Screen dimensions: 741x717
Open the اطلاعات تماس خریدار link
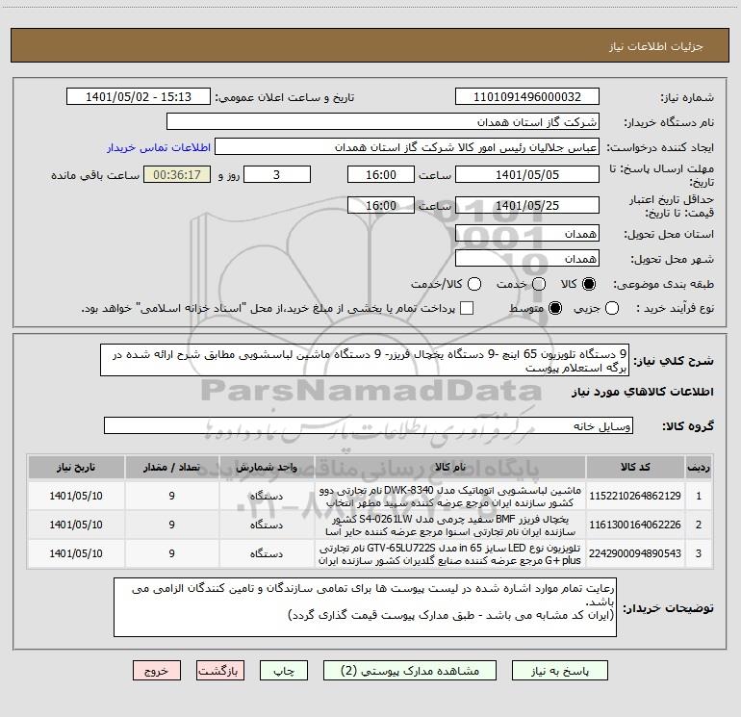159,147
